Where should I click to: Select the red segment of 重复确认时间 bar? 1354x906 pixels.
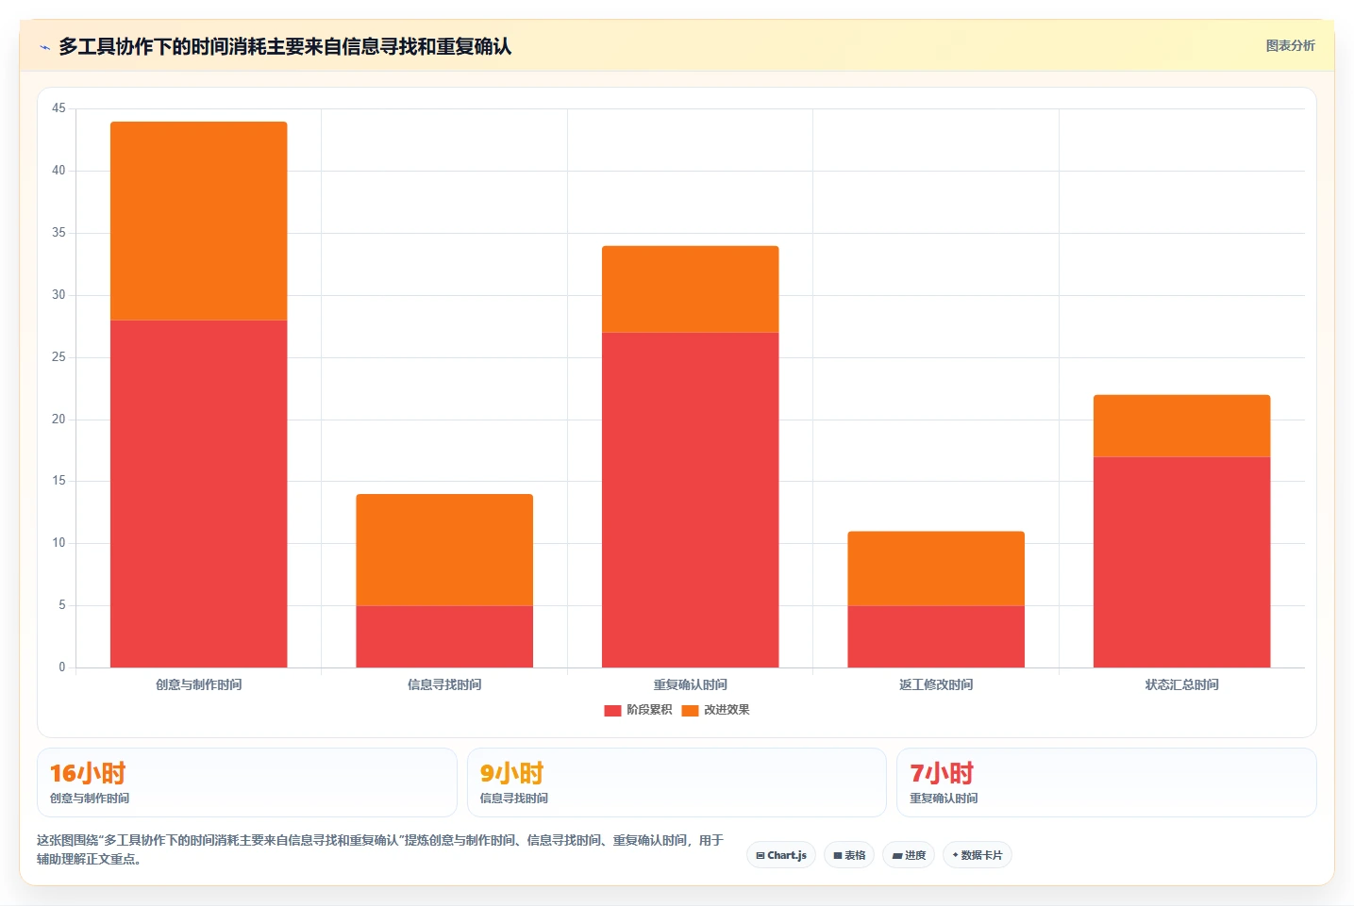click(691, 500)
